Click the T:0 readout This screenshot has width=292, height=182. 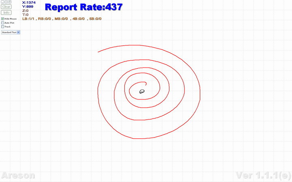(25, 15)
